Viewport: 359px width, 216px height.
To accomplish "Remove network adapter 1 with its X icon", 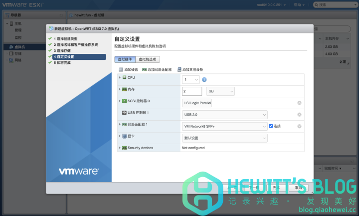I will click(x=299, y=126).
